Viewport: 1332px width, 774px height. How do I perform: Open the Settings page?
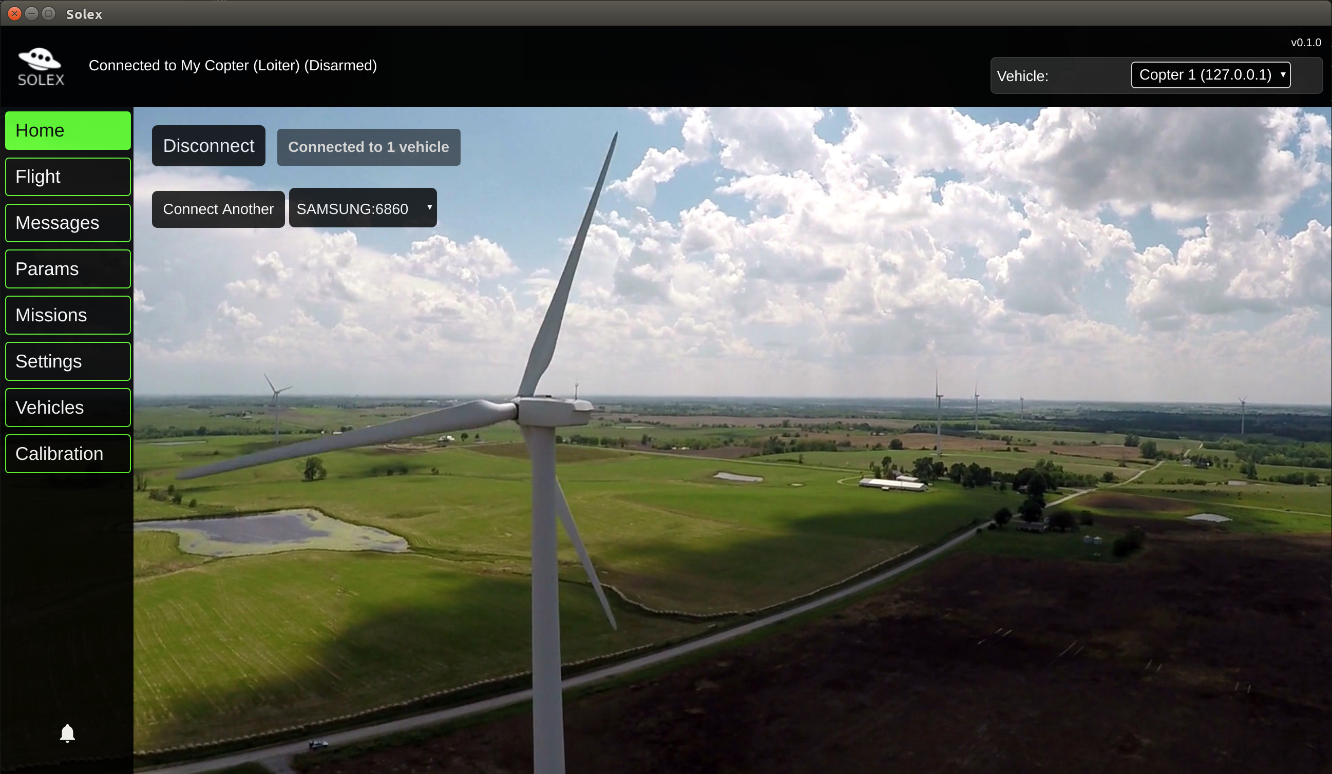click(68, 361)
